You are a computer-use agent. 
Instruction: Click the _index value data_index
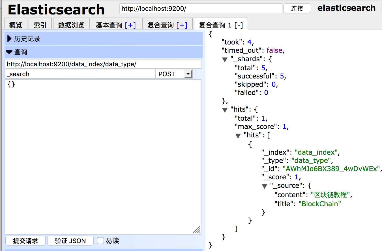pos(316,152)
